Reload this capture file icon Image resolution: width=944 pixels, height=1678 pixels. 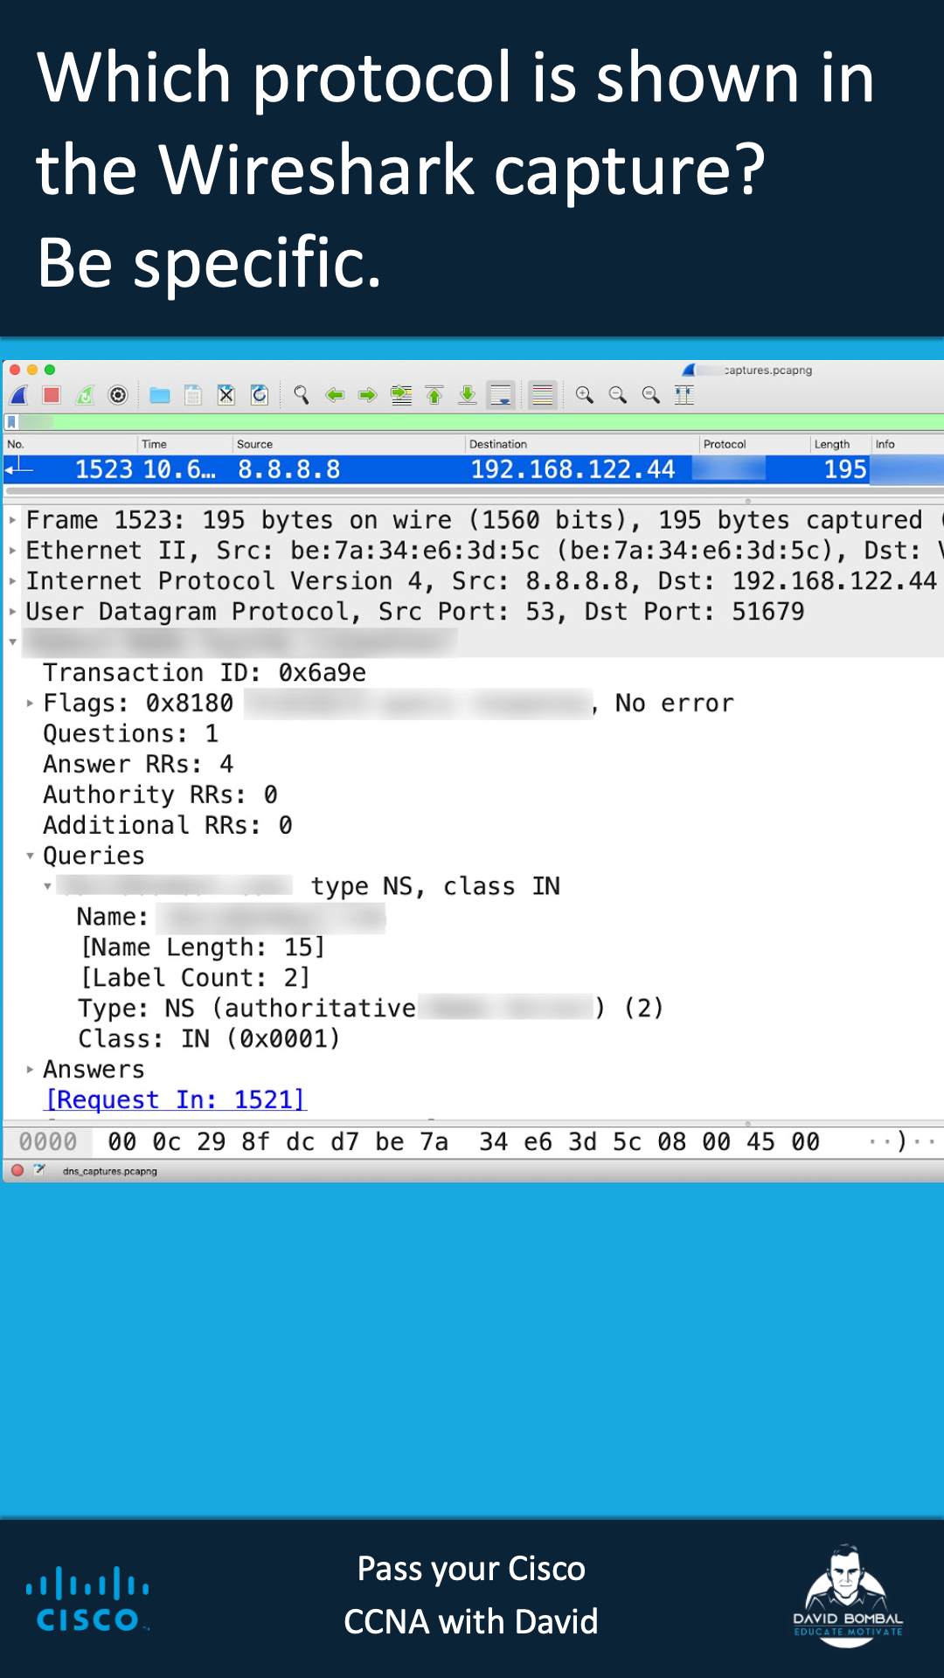260,395
